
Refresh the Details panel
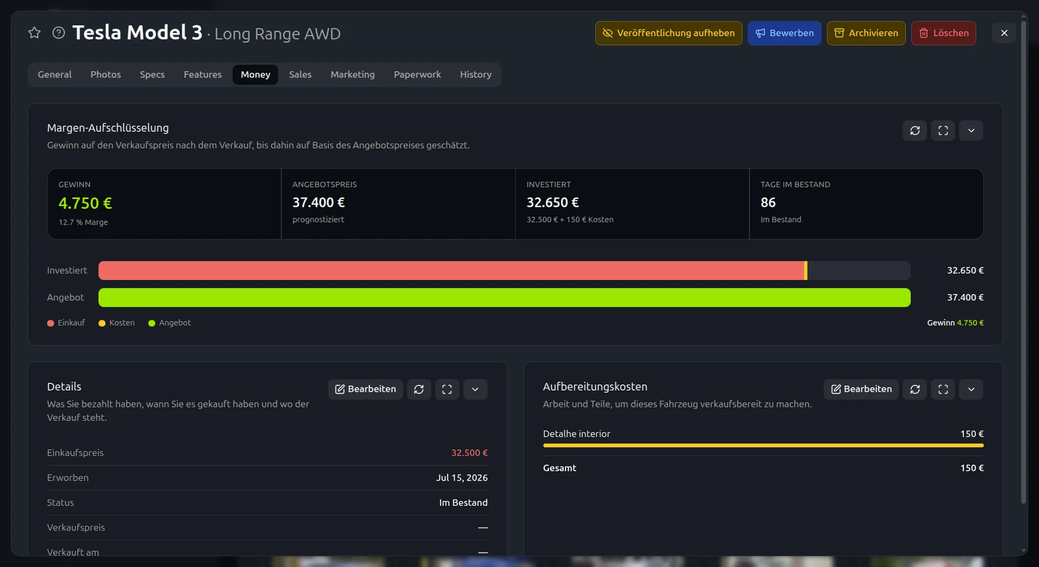pos(418,389)
